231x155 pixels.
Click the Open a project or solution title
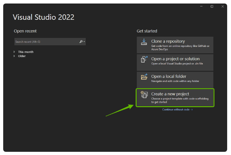(175, 59)
